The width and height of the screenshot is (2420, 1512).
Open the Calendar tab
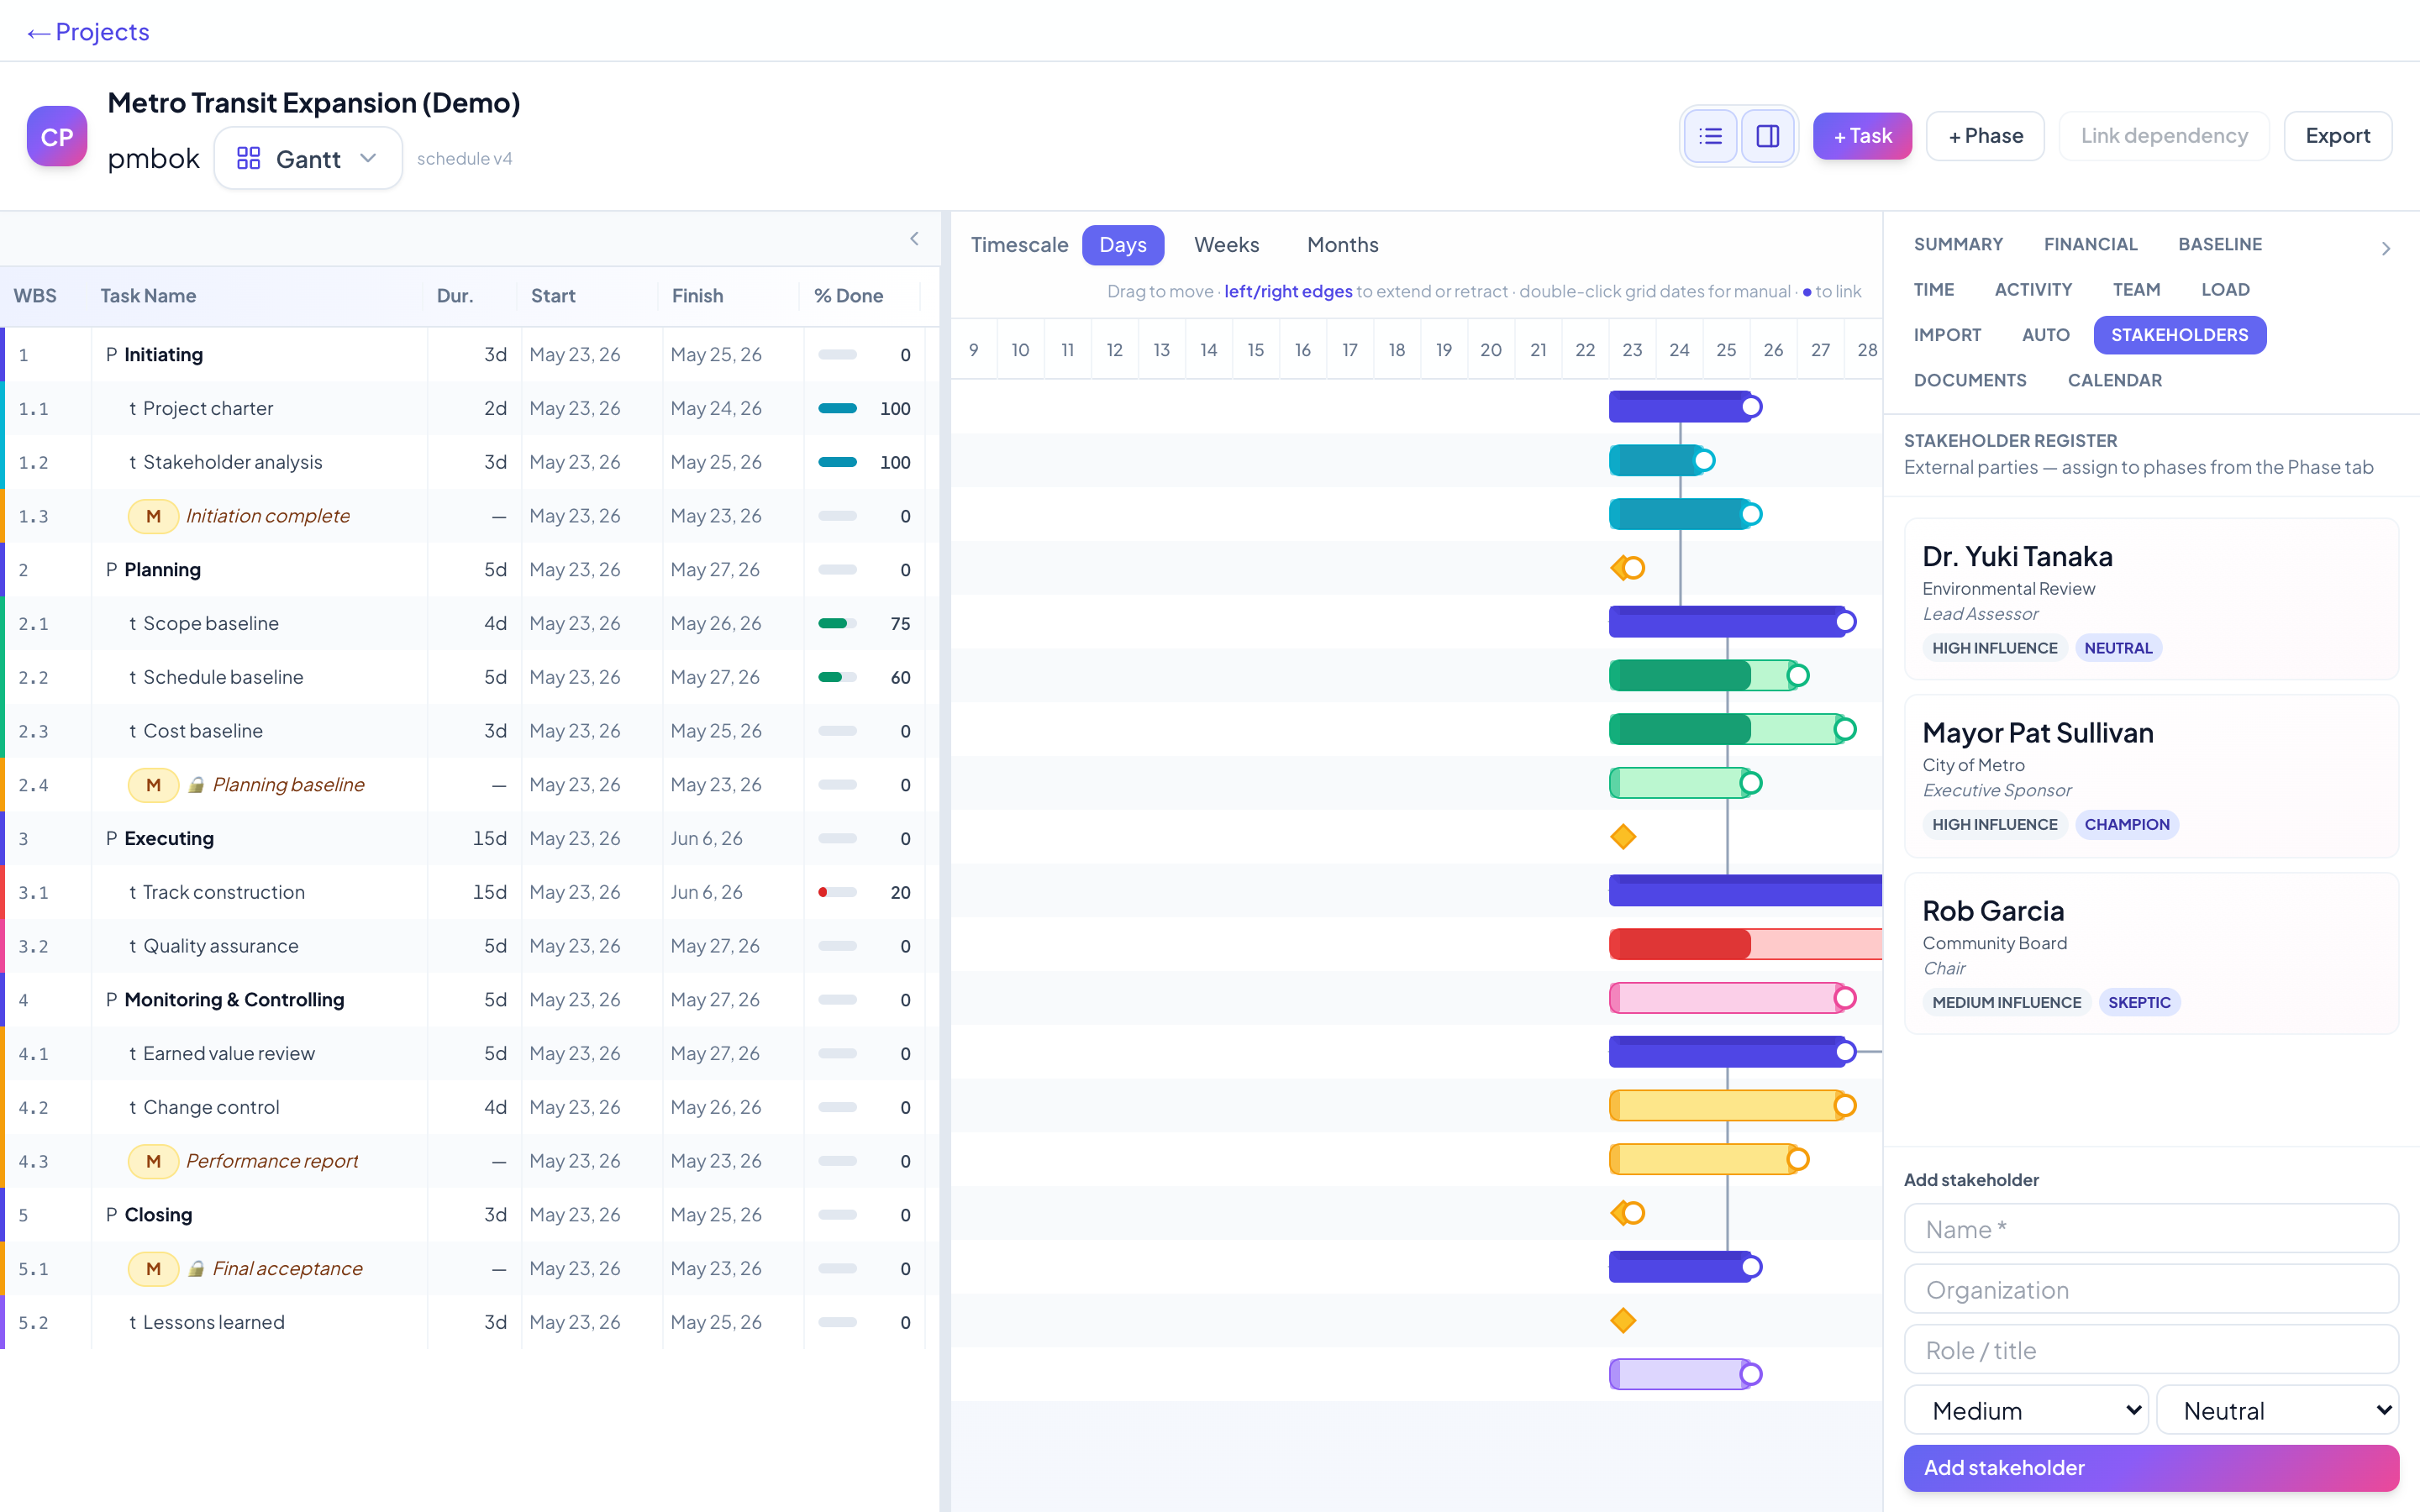tap(2114, 380)
